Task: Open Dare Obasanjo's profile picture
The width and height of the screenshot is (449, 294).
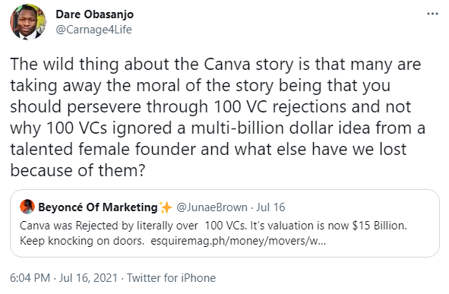Action: pyautogui.click(x=28, y=22)
